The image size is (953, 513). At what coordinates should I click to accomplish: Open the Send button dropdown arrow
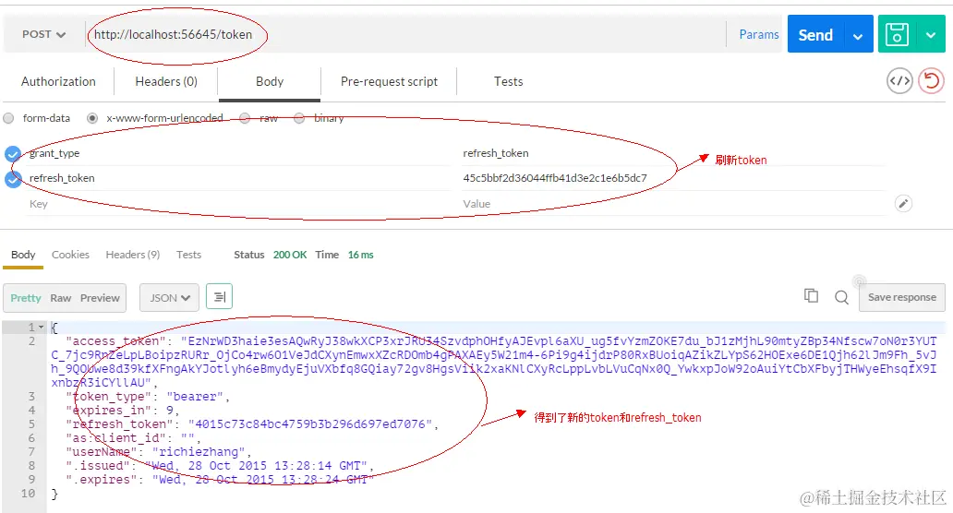click(x=858, y=35)
